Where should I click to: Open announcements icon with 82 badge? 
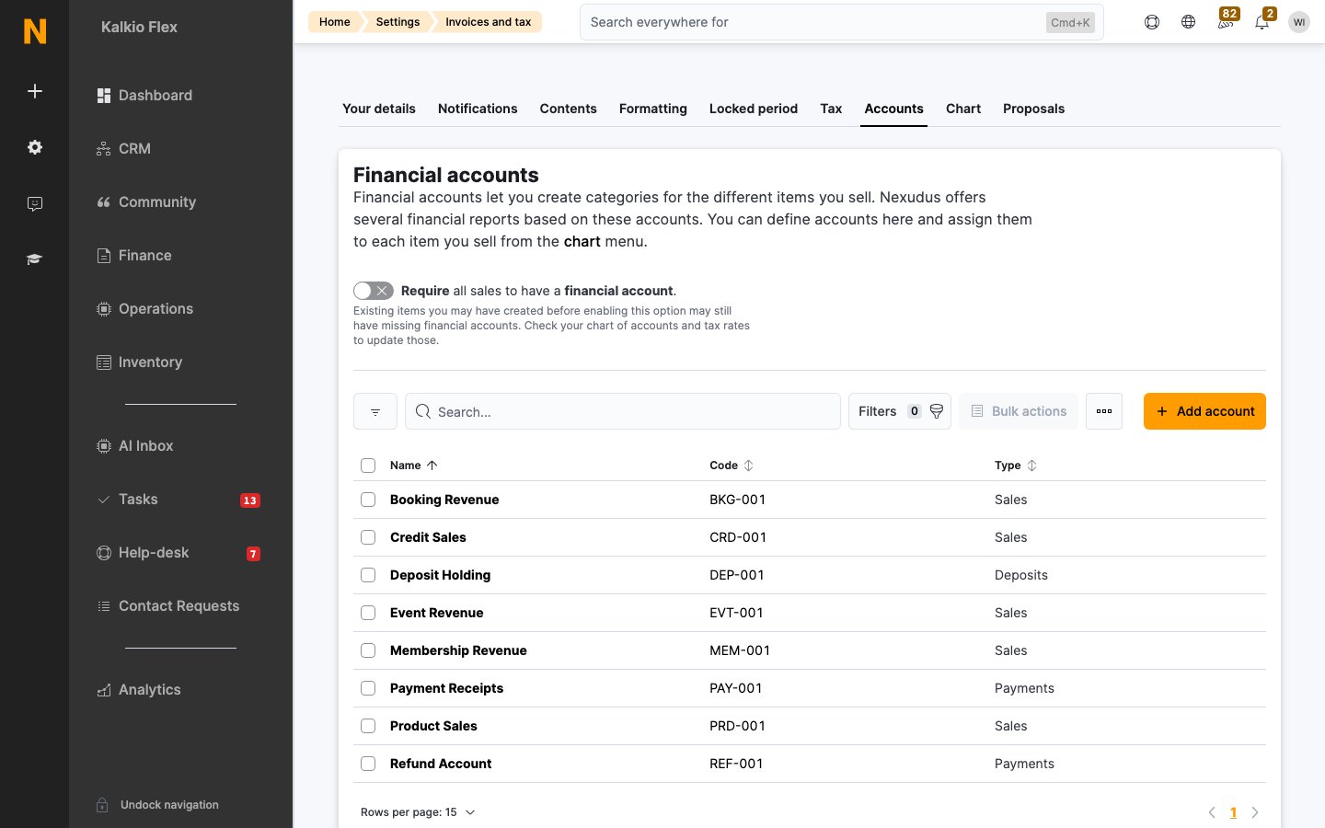point(1226,20)
